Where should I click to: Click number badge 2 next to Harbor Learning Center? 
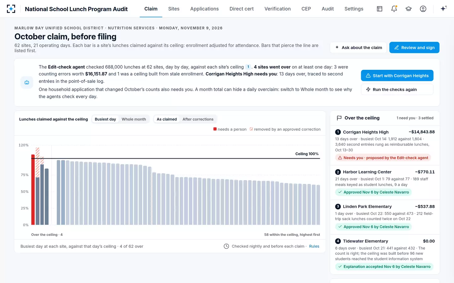coord(338,172)
